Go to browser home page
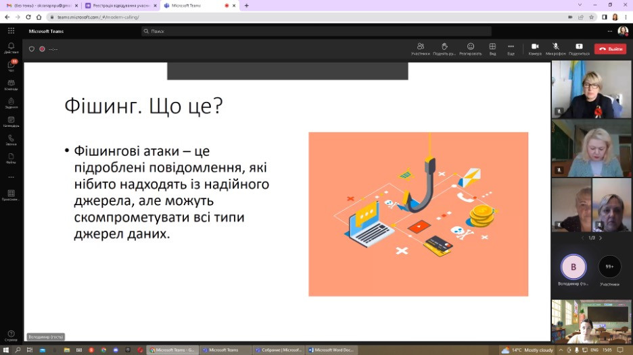The width and height of the screenshot is (633, 355). pyautogui.click(x=39, y=17)
